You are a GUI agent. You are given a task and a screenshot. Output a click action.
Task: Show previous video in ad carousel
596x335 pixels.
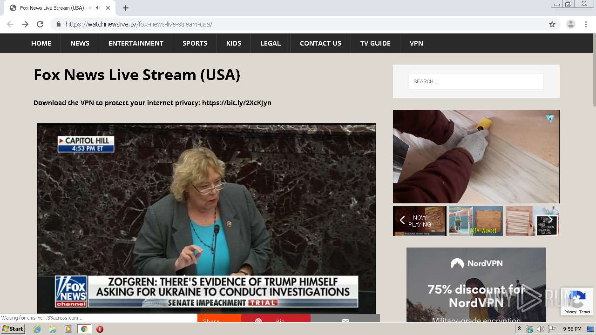(402, 221)
